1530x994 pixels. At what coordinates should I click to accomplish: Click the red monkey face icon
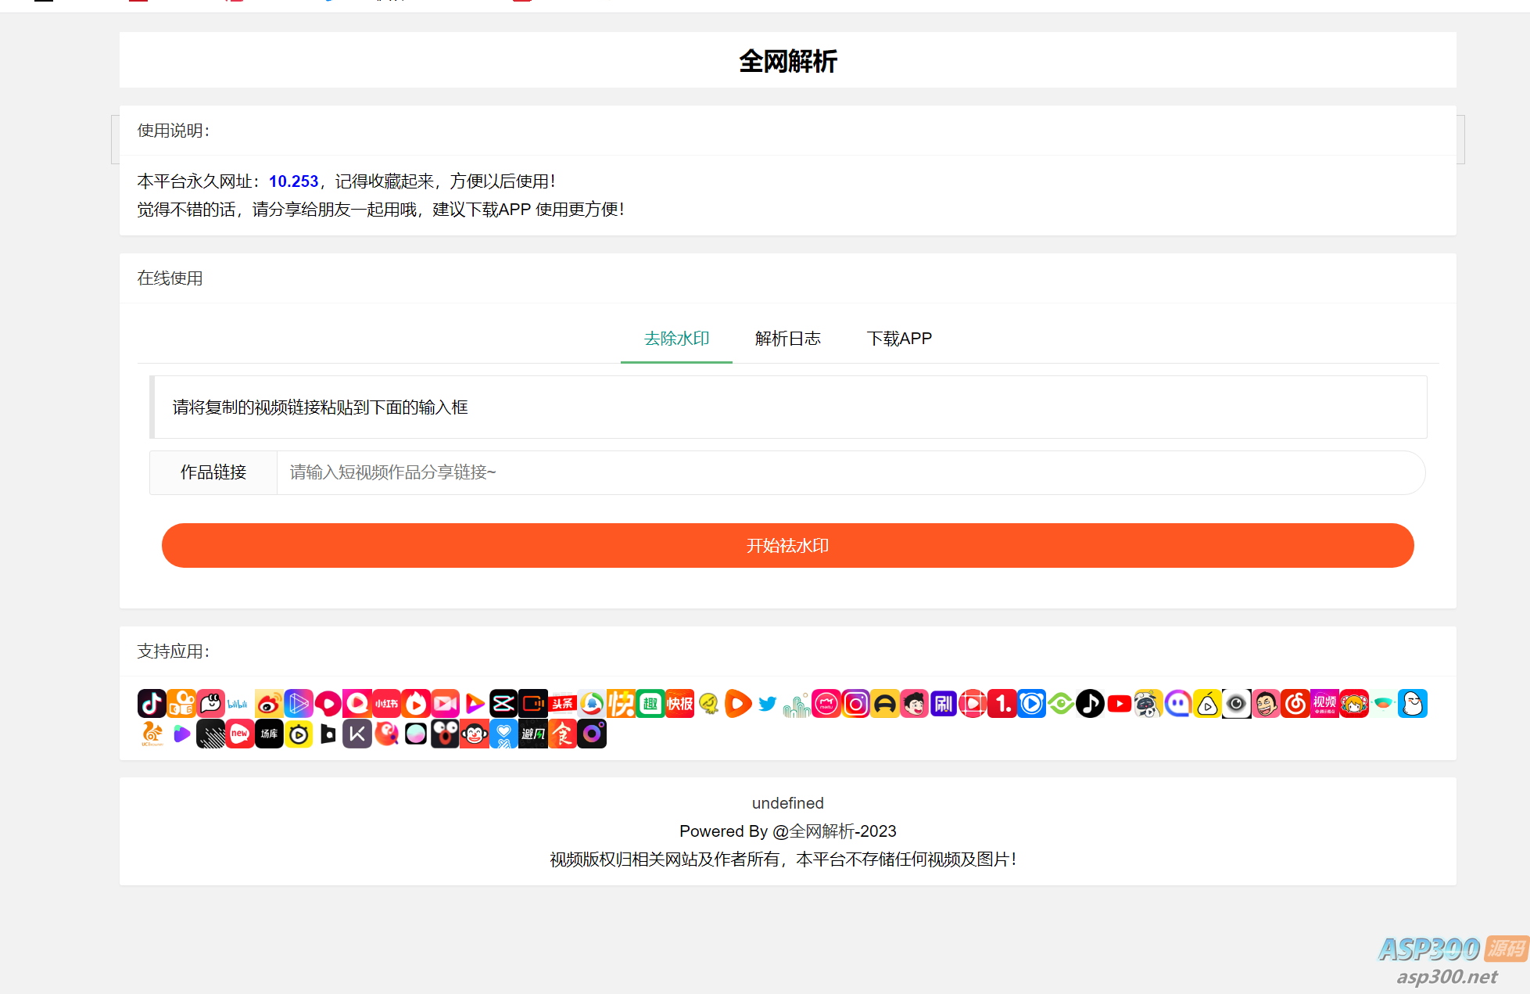(475, 734)
